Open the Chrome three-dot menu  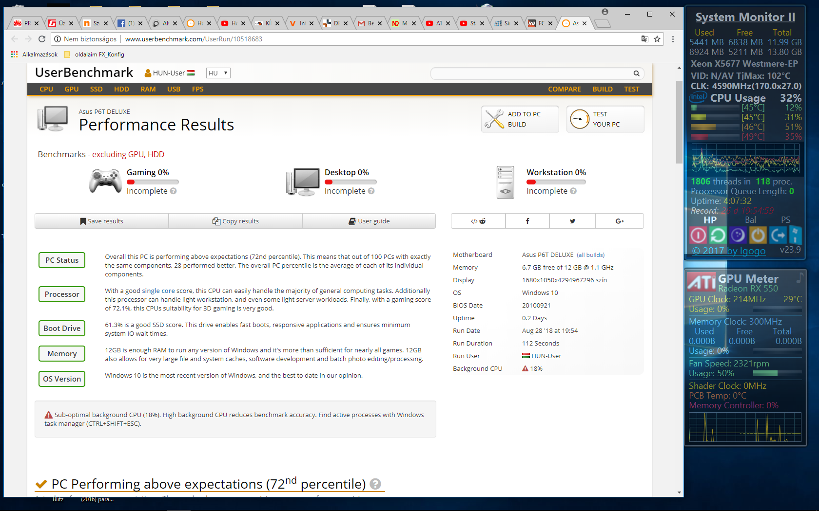click(x=673, y=39)
